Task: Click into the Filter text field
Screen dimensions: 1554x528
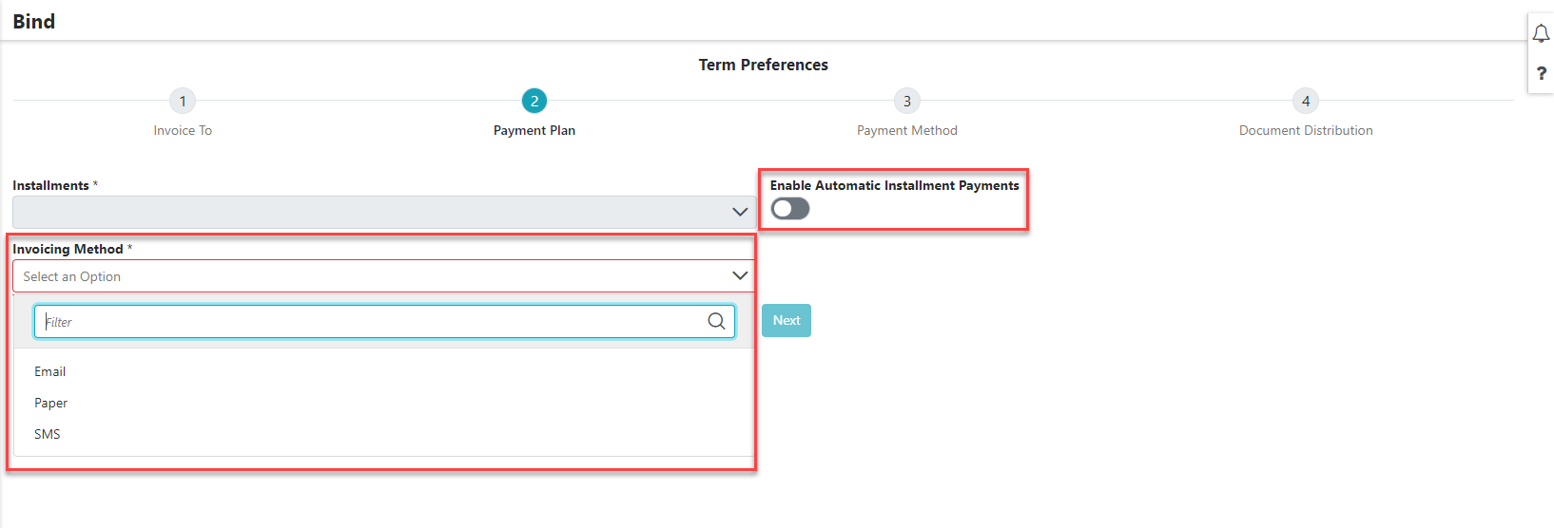Action: [371, 322]
